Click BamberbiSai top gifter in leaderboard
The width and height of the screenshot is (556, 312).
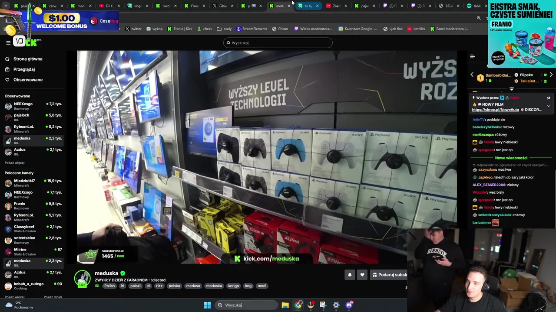click(498, 75)
